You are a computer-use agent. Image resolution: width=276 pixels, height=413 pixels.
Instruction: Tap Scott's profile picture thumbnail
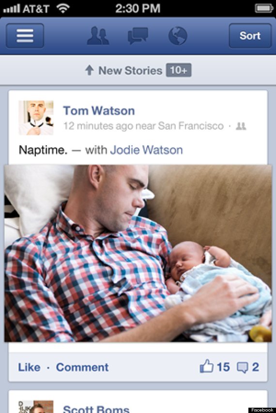(x=36, y=407)
